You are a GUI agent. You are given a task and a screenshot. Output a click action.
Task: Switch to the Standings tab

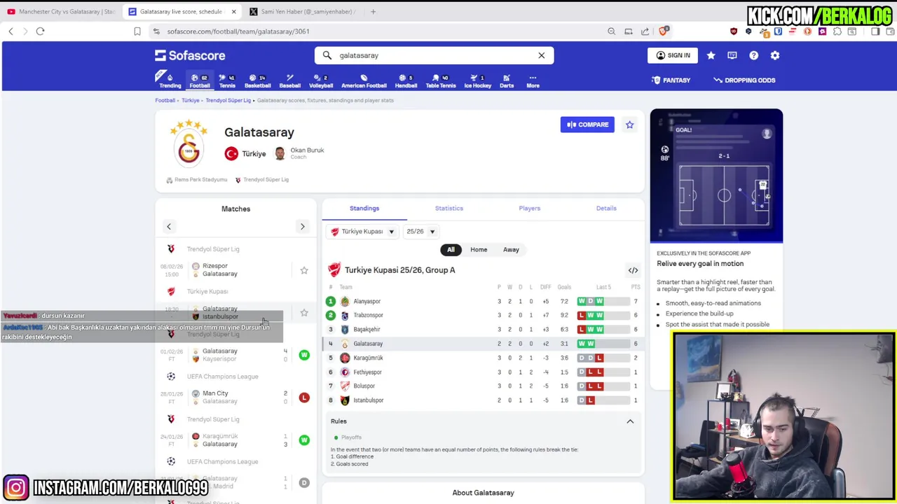[364, 208]
